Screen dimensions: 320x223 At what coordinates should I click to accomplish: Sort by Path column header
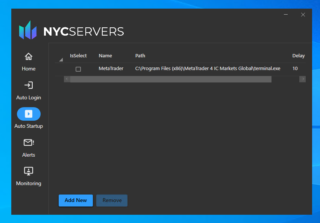140,56
